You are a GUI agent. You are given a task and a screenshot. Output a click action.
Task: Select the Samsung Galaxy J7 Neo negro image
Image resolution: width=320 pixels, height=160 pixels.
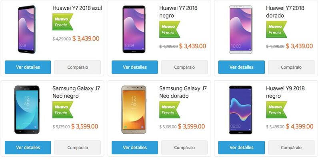pyautogui.click(x=27, y=110)
